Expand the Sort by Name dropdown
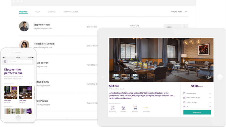 coord(186,12)
